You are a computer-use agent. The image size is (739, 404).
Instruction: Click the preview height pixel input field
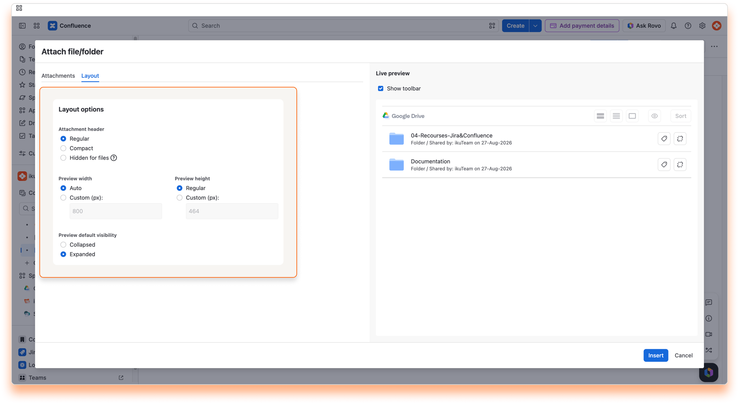[x=232, y=211]
